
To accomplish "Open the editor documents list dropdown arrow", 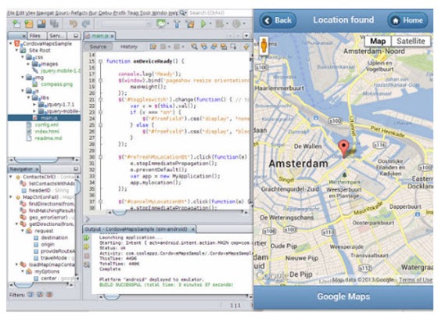I will pyautogui.click(x=246, y=36).
